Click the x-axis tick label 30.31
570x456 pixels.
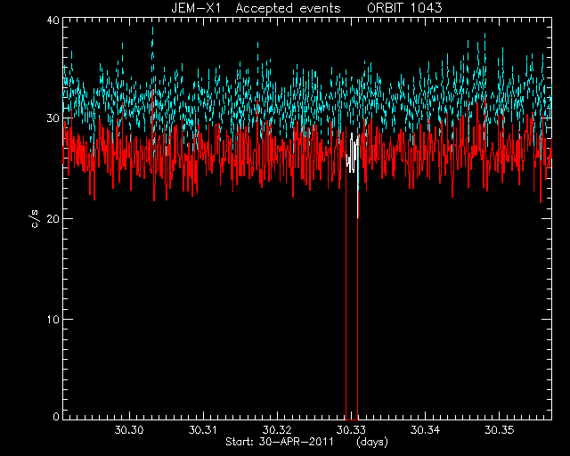coord(203,430)
